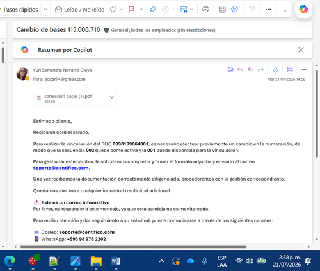Screen dimensions: 320x271
Task: Click the PDF file icon on attachment
Action: (39, 98)
